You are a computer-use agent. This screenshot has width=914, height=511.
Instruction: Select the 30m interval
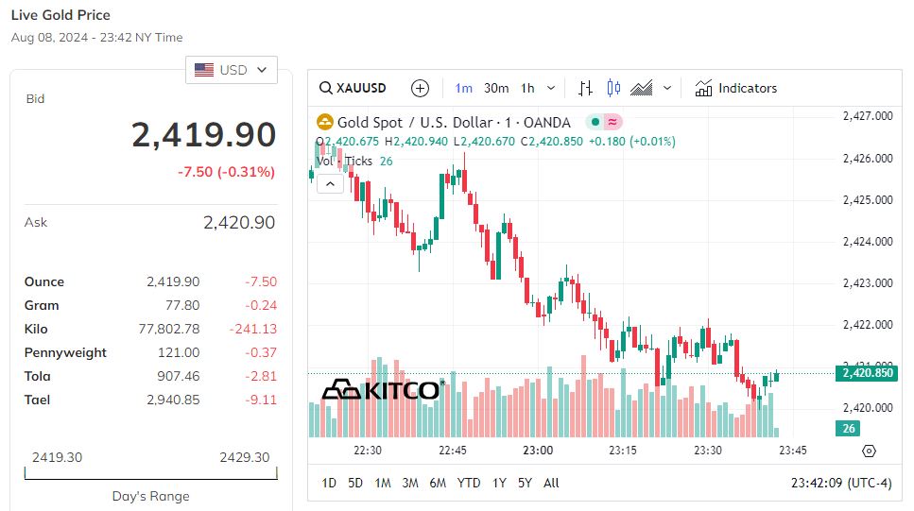(x=496, y=88)
